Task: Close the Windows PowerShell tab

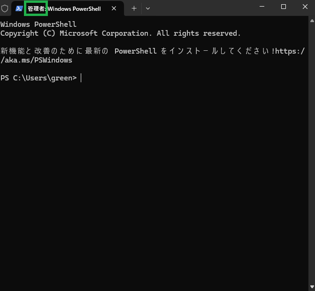Action: pos(114,8)
